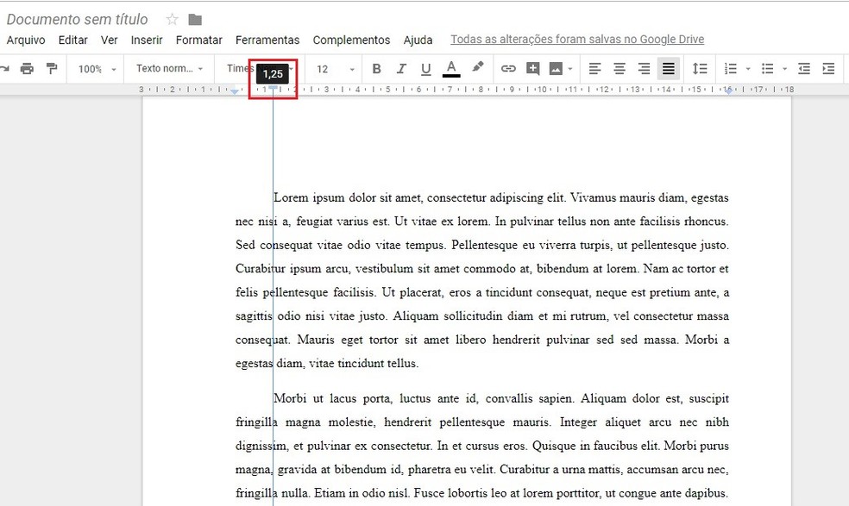Viewport: 849px width, 506px height.
Task: Select the print icon
Action: tap(26, 69)
